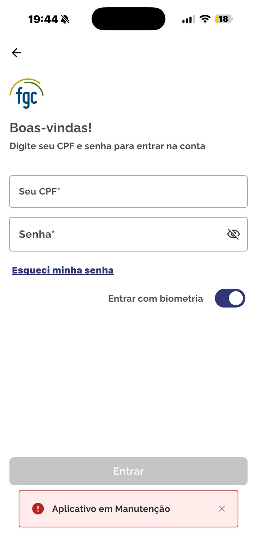The width and height of the screenshot is (257, 559).
Task: Tap the Boas-vindas! heading
Action: pyautogui.click(x=51, y=128)
